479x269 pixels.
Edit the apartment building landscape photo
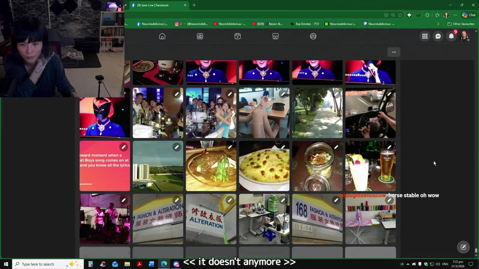(x=177, y=147)
